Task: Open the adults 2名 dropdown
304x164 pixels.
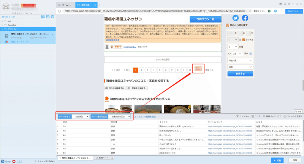Action: pos(237,53)
